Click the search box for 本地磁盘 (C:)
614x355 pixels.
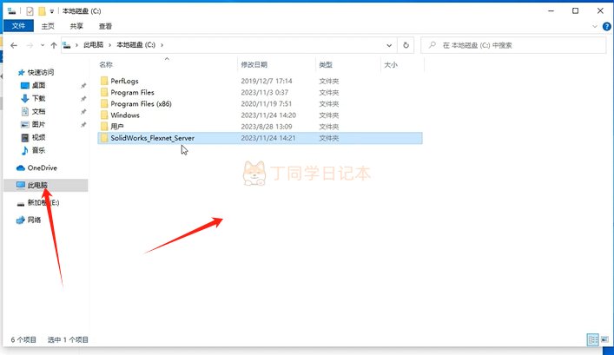tap(513, 45)
